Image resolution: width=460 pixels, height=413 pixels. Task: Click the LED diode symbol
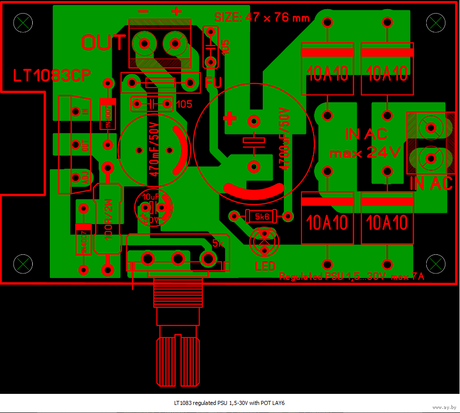[264, 242]
